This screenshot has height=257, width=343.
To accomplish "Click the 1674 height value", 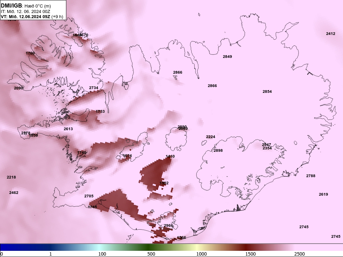I will [x=127, y=156].
